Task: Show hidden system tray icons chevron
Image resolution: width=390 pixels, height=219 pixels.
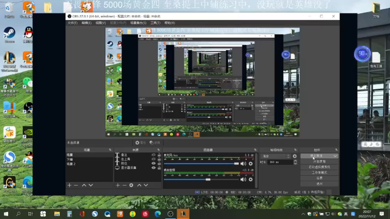Action: pos(303,214)
